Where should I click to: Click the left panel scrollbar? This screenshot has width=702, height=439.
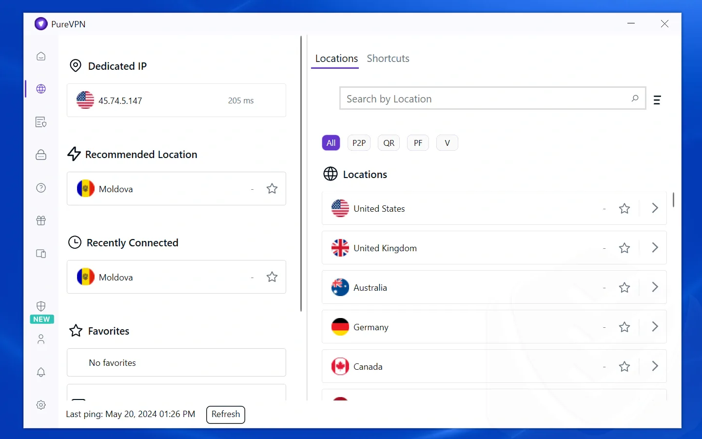[301, 174]
